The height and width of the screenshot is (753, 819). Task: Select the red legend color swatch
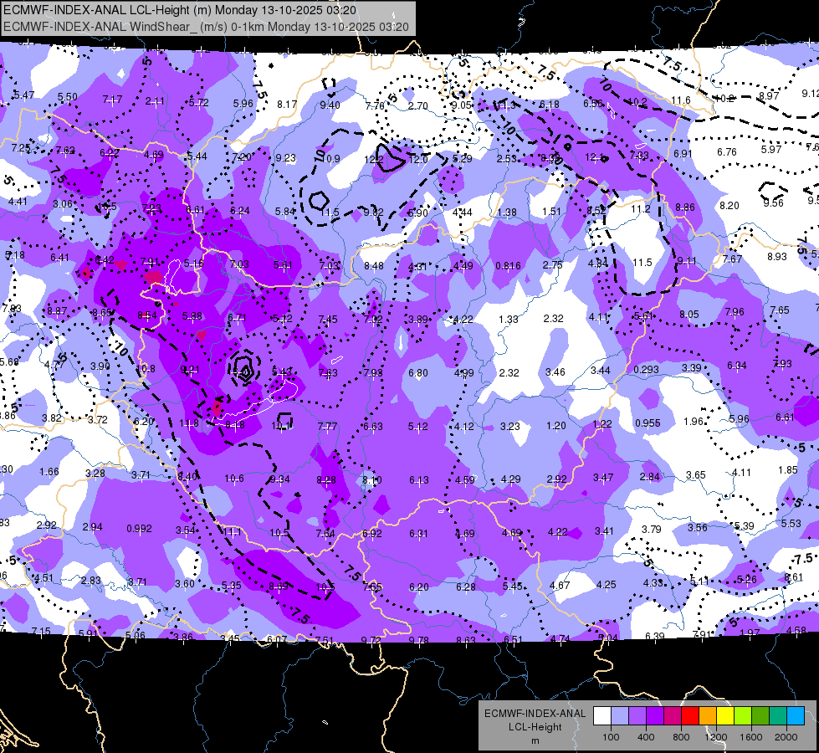click(x=690, y=716)
